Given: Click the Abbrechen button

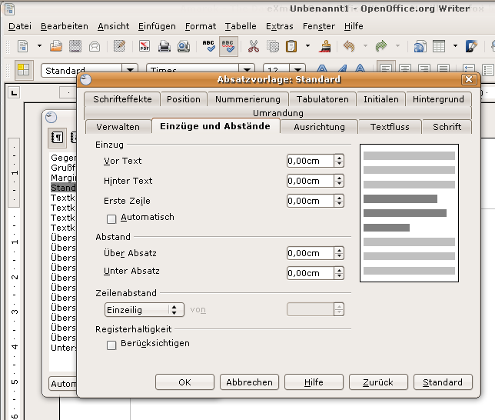Looking at the screenshot, I should [x=249, y=382].
